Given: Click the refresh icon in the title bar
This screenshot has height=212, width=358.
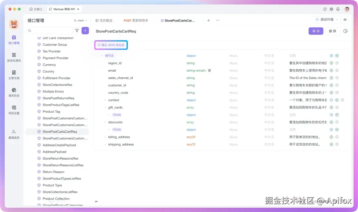Looking at the screenshot, I should pyautogui.click(x=325, y=9).
